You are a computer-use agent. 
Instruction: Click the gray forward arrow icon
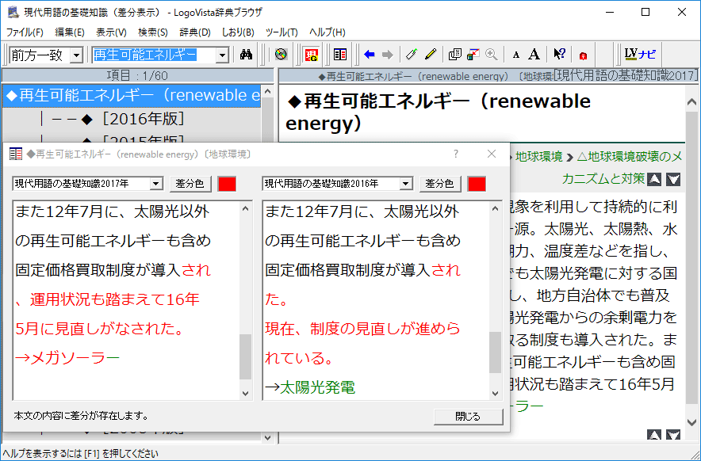pyautogui.click(x=387, y=55)
